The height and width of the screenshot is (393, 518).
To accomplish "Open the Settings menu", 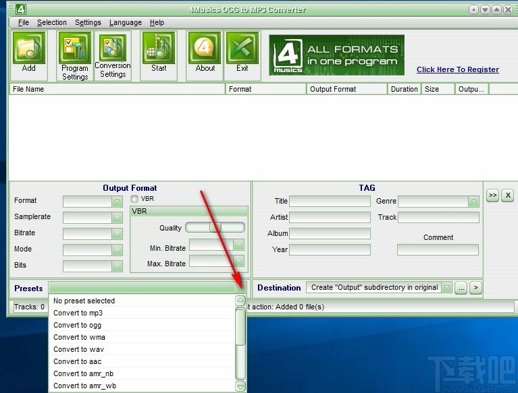I will click(x=88, y=22).
